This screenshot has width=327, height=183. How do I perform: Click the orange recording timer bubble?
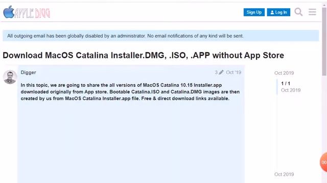tap(323, 162)
